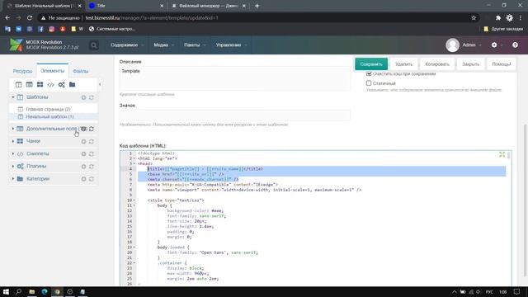Viewport: 528px width, 297px height.
Task: Open the Медиа menu
Action: coord(163,45)
